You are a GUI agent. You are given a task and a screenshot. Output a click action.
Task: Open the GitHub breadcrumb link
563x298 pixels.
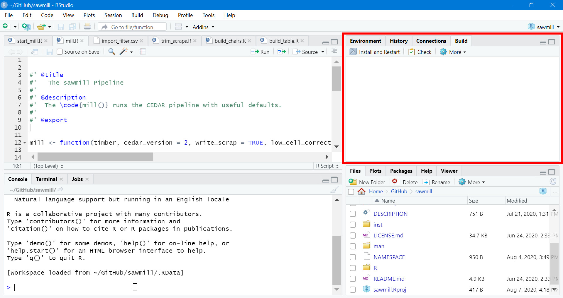pos(399,191)
